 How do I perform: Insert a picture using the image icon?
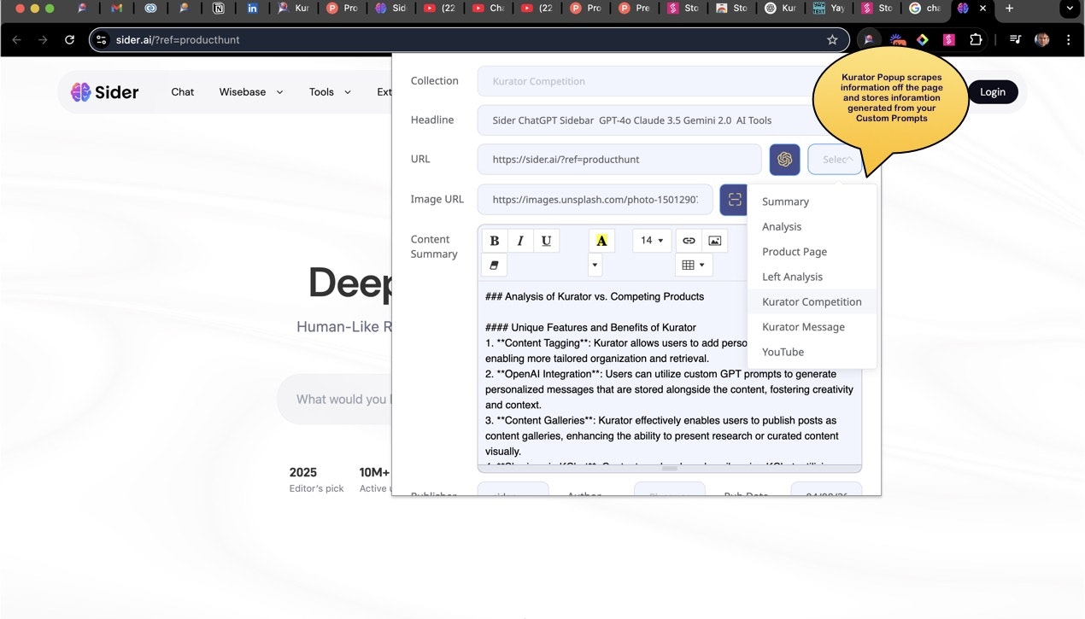(x=715, y=241)
